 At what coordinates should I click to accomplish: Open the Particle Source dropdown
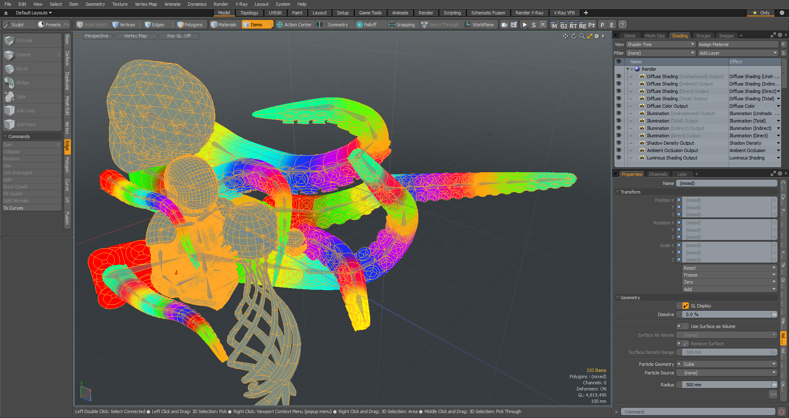coord(730,373)
